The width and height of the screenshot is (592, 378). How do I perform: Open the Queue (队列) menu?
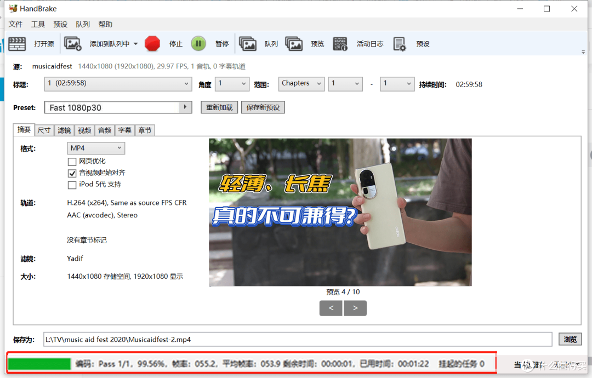pyautogui.click(x=83, y=24)
